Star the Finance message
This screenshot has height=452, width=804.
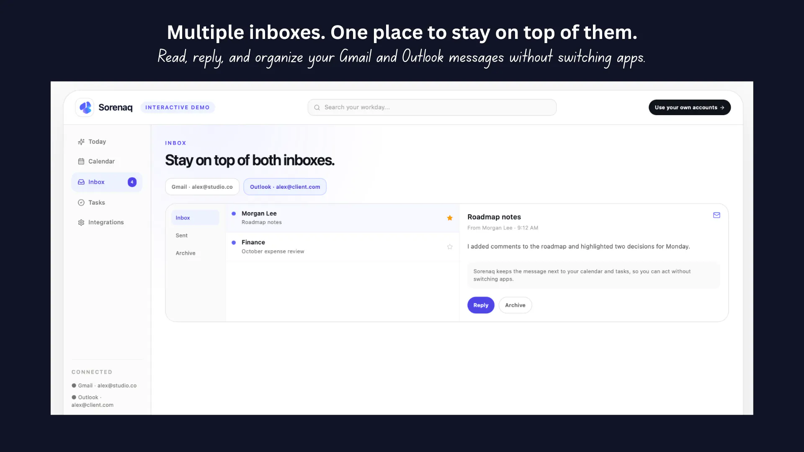[x=450, y=247]
